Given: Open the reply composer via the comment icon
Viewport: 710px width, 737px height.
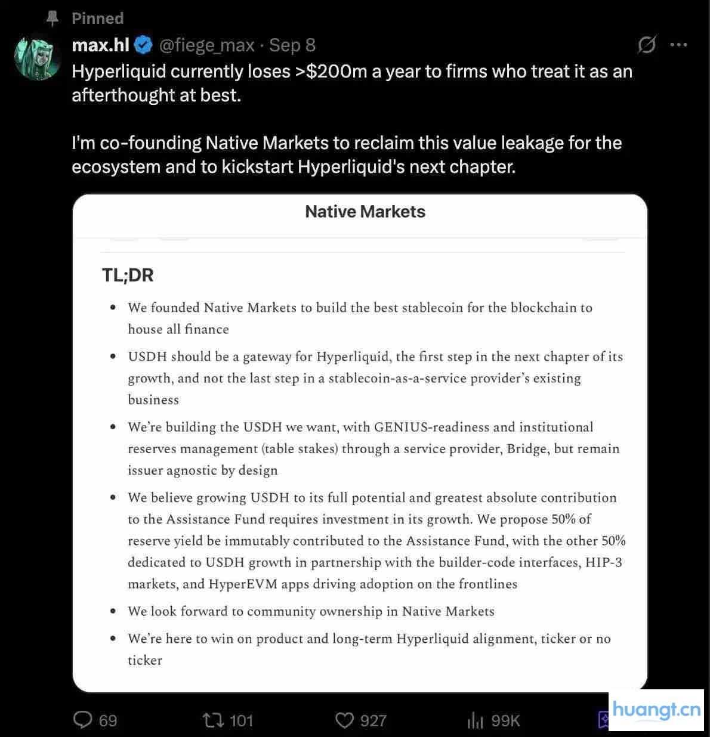Looking at the screenshot, I should click(x=83, y=720).
